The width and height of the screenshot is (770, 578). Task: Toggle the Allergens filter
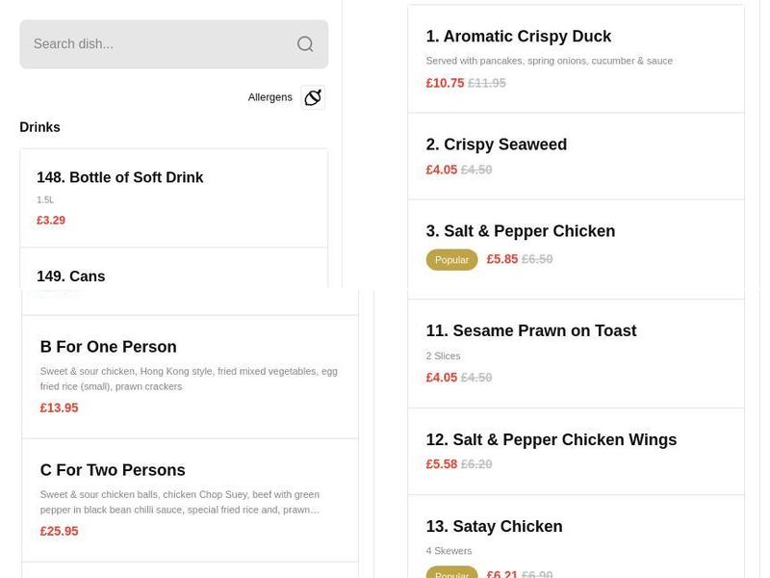pos(270,96)
